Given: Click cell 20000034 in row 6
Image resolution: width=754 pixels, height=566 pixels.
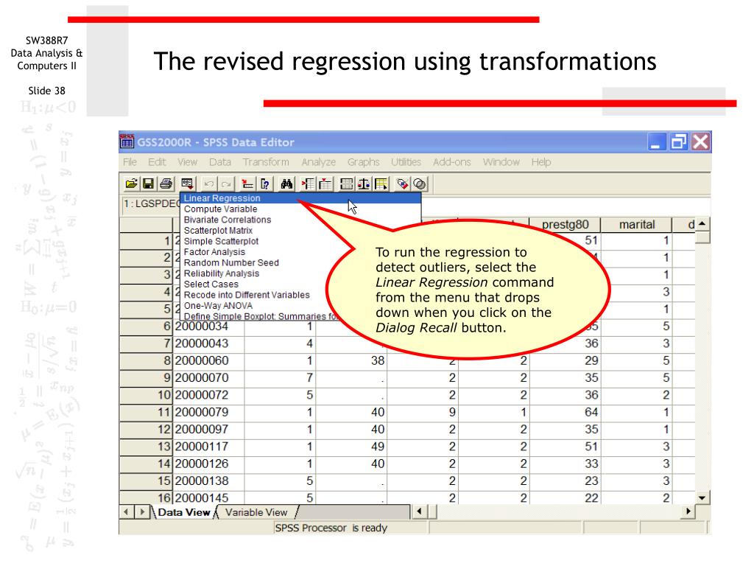Looking at the screenshot, I should pos(208,326).
